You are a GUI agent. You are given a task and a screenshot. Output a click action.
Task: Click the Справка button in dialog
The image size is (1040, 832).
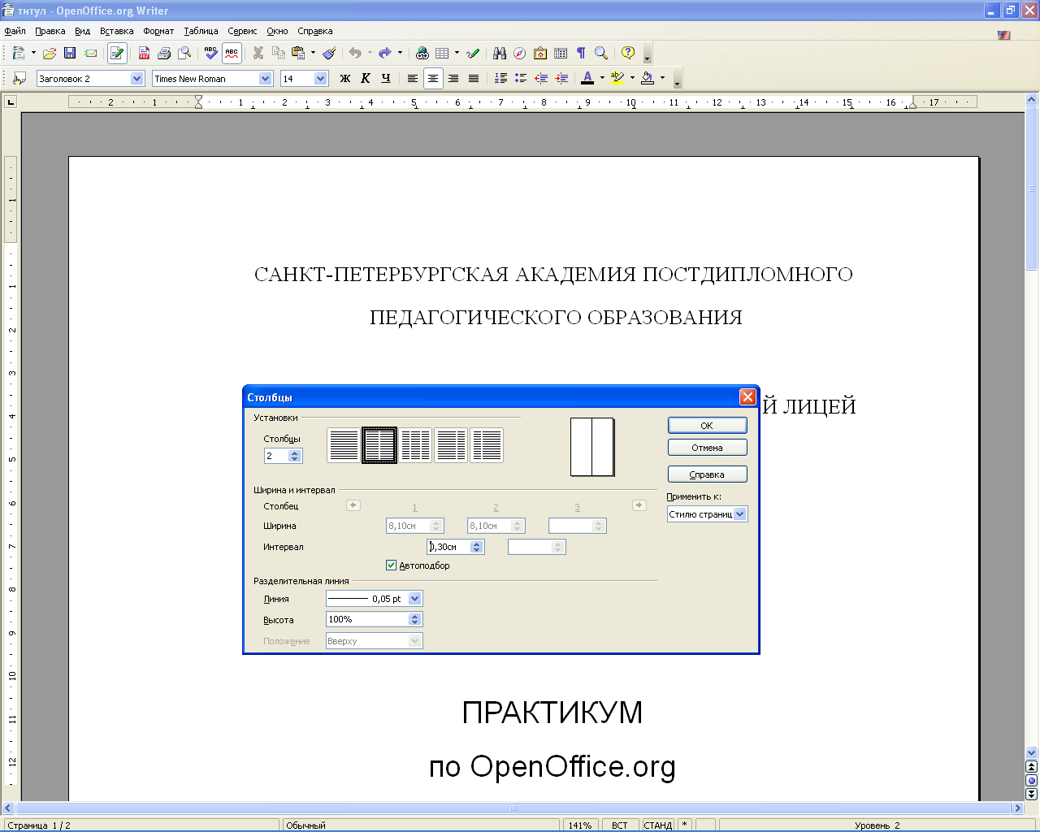(707, 474)
